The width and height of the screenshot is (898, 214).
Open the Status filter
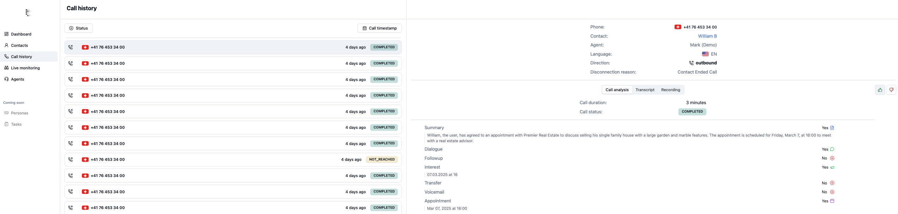79,28
